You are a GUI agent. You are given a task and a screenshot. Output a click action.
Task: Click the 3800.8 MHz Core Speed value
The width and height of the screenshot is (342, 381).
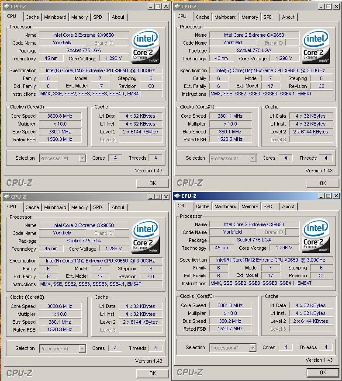click(x=60, y=116)
